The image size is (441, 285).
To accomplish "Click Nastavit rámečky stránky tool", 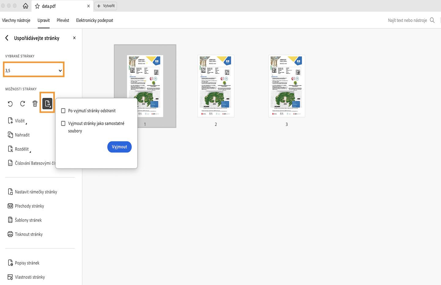I will click(x=36, y=192).
